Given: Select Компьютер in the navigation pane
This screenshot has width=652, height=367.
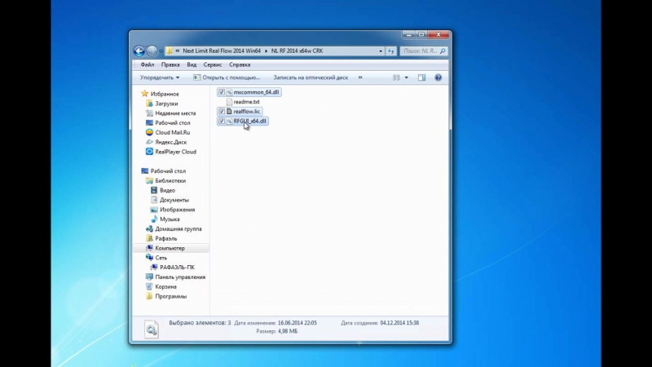Looking at the screenshot, I should tap(170, 248).
